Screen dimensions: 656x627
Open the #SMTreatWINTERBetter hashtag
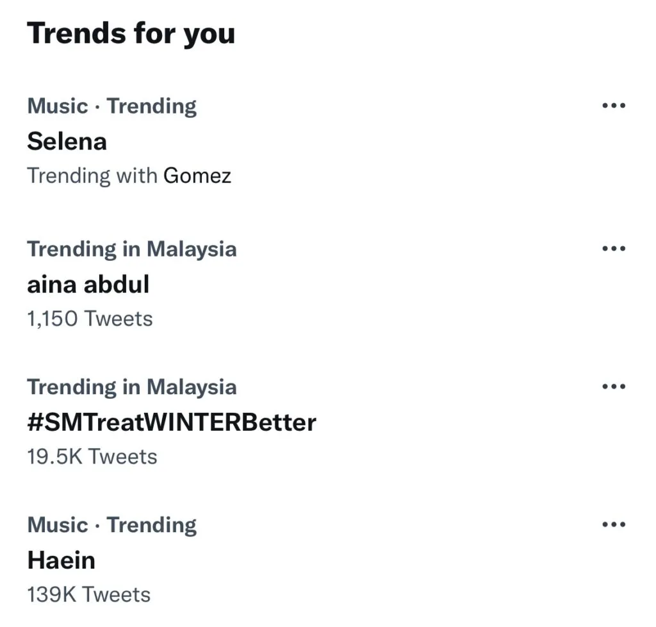[x=171, y=422]
